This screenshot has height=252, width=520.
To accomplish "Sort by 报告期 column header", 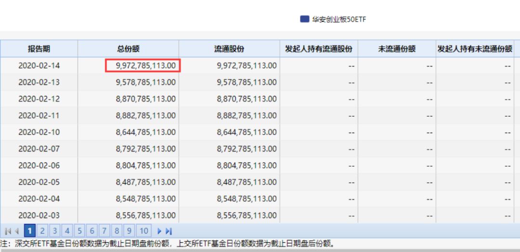I will coord(39,49).
